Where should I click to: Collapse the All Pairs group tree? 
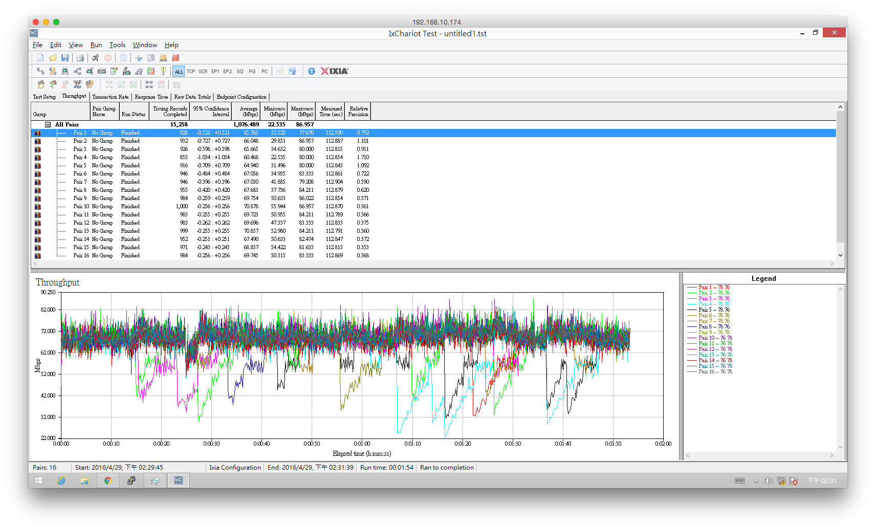(48, 124)
